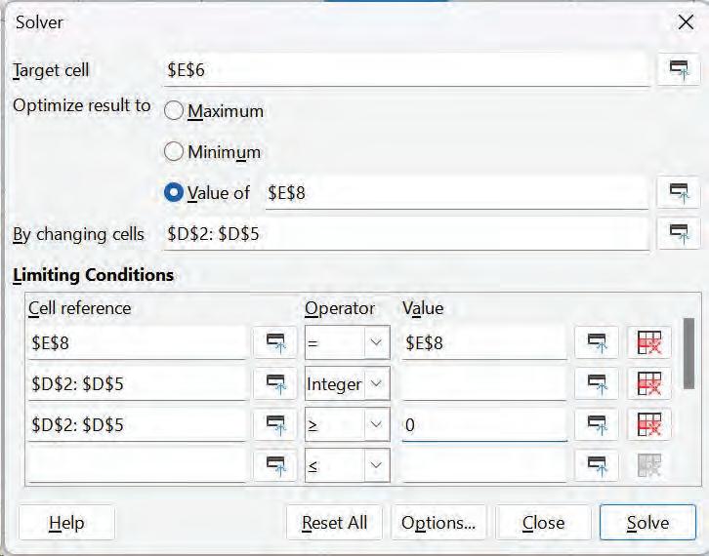Select the Value of radio option

click(175, 193)
